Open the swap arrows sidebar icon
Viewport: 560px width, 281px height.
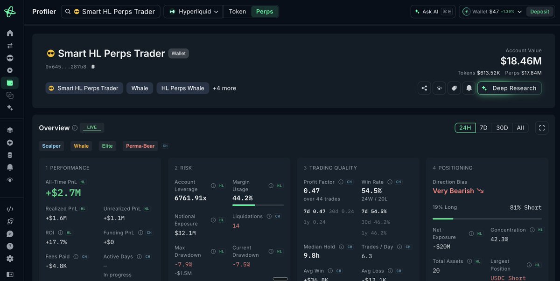[x=10, y=46]
